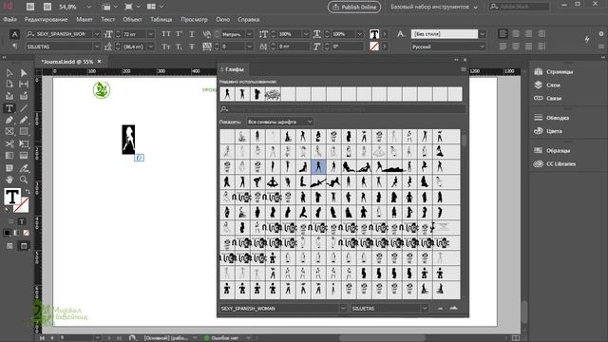
Task: Select the Line tool
Action: coord(24,108)
